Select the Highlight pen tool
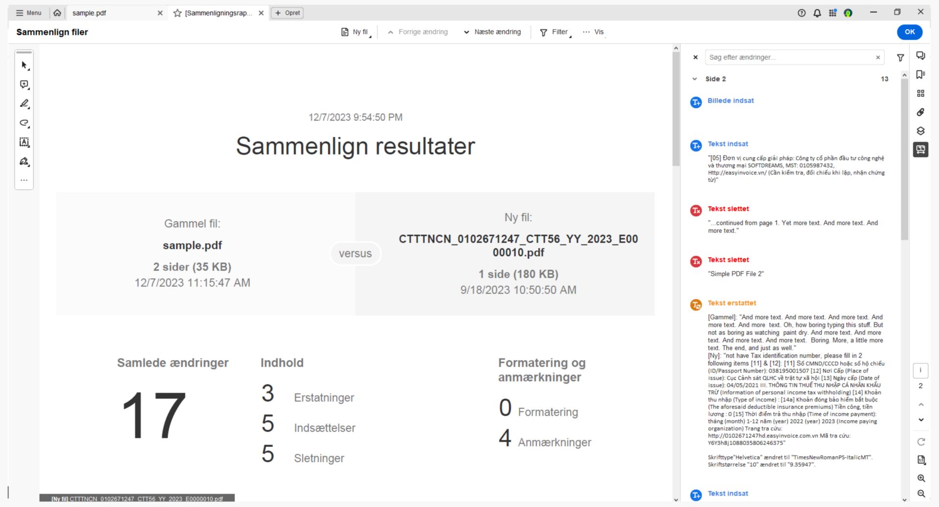Viewport: 939px width, 507px height. point(24,104)
